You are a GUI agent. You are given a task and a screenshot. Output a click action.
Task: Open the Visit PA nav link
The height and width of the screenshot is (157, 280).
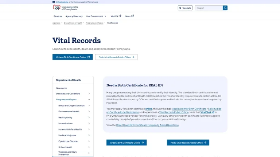[x=116, y=16]
